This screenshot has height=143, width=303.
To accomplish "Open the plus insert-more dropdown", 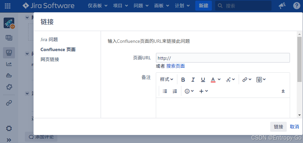I will [x=204, y=91].
